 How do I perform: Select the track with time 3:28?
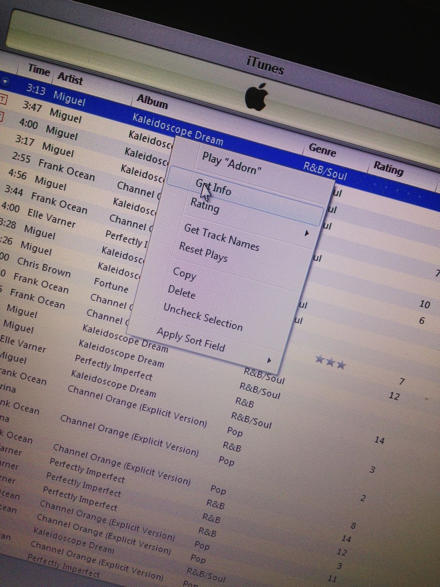[8, 223]
